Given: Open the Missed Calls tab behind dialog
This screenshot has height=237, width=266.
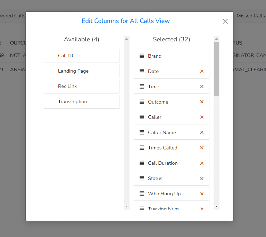Looking at the screenshot, I should pyautogui.click(x=251, y=16).
